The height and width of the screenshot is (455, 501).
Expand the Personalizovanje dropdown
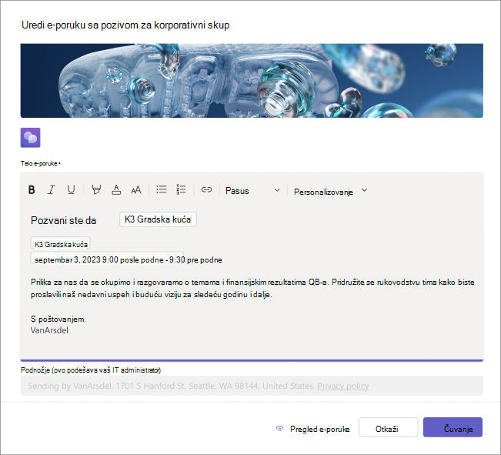coord(330,191)
